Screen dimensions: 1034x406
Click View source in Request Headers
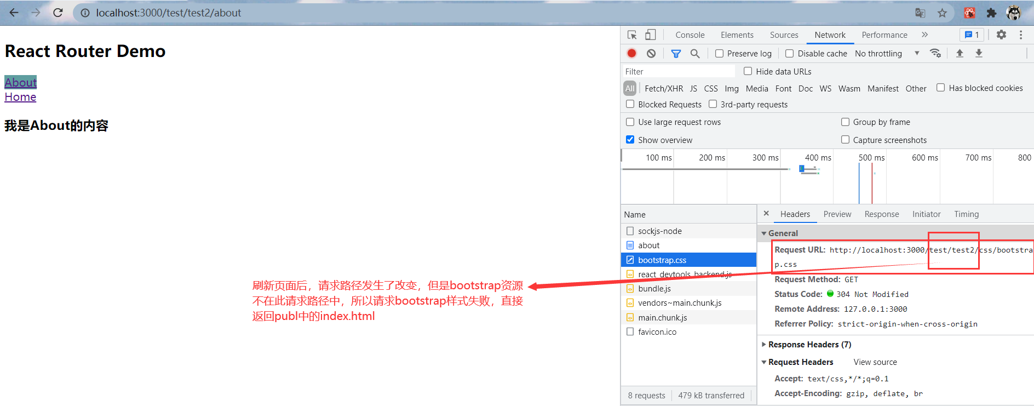tap(875, 362)
